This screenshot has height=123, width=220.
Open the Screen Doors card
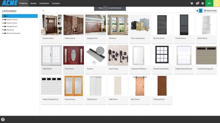coord(184,29)
